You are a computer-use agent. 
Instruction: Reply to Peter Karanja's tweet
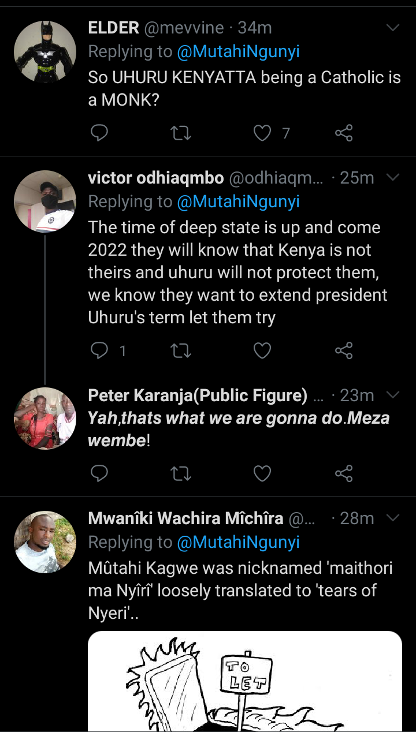coord(99,473)
